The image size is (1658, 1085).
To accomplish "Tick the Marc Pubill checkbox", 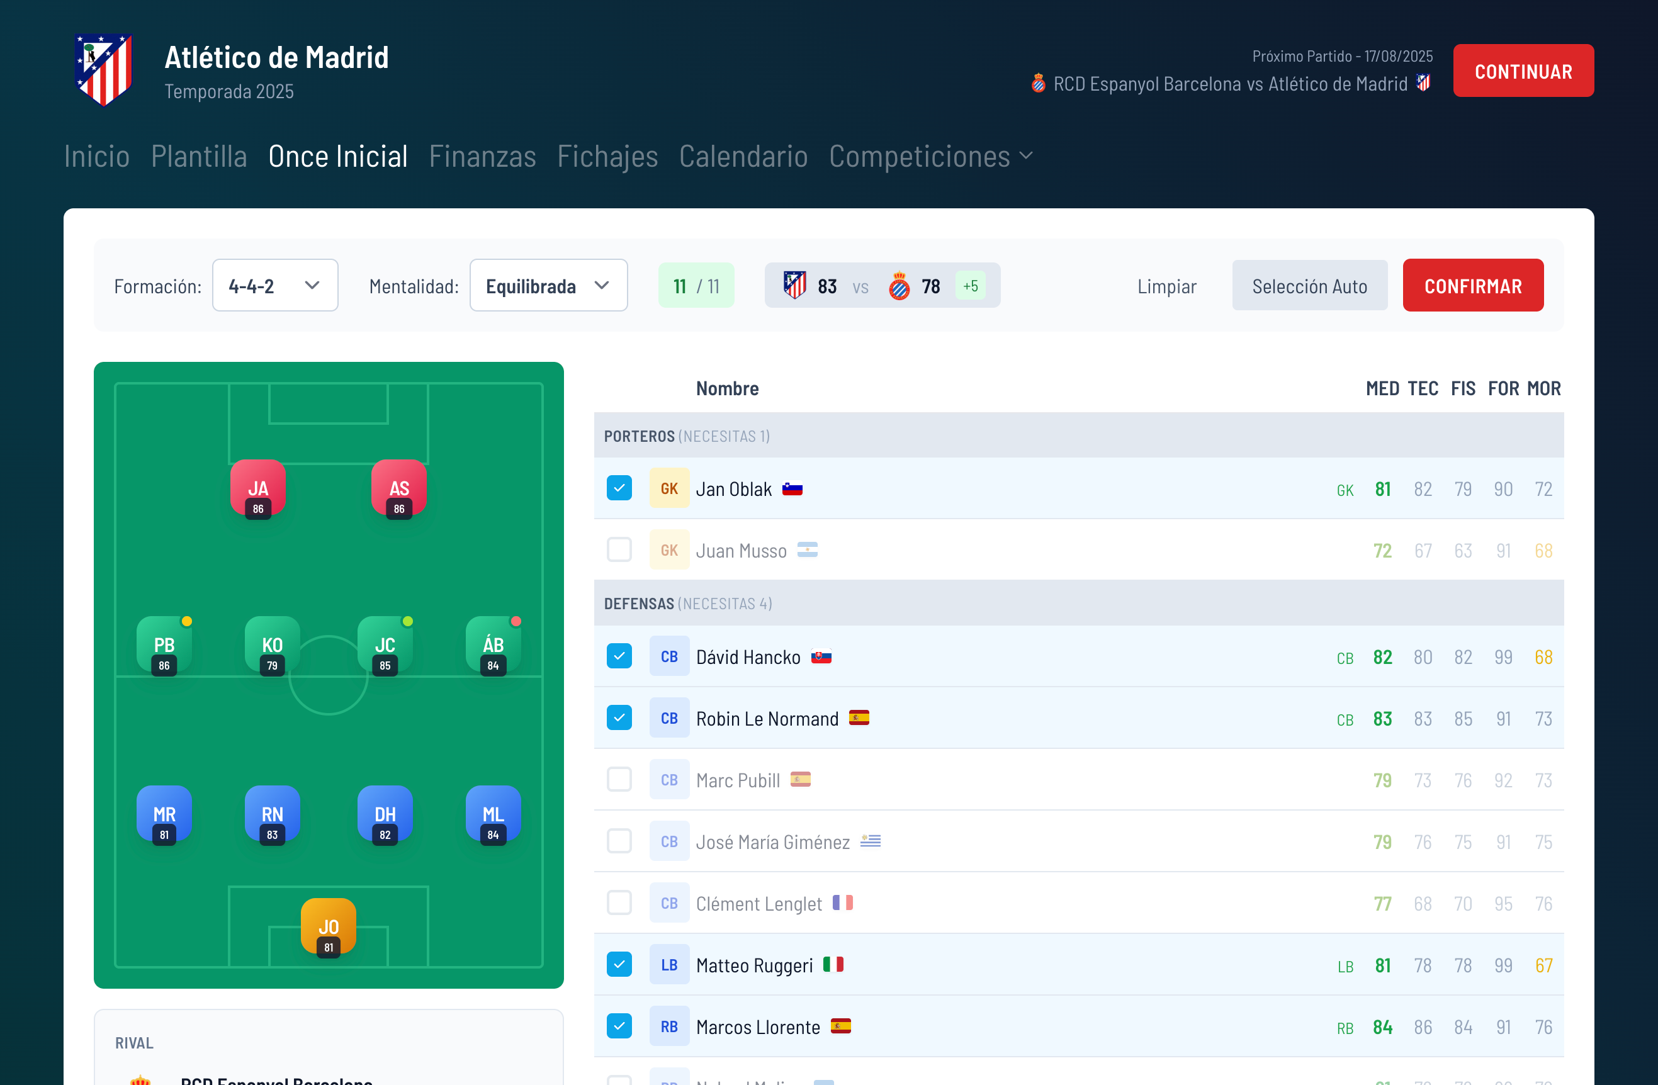I will [x=619, y=779].
